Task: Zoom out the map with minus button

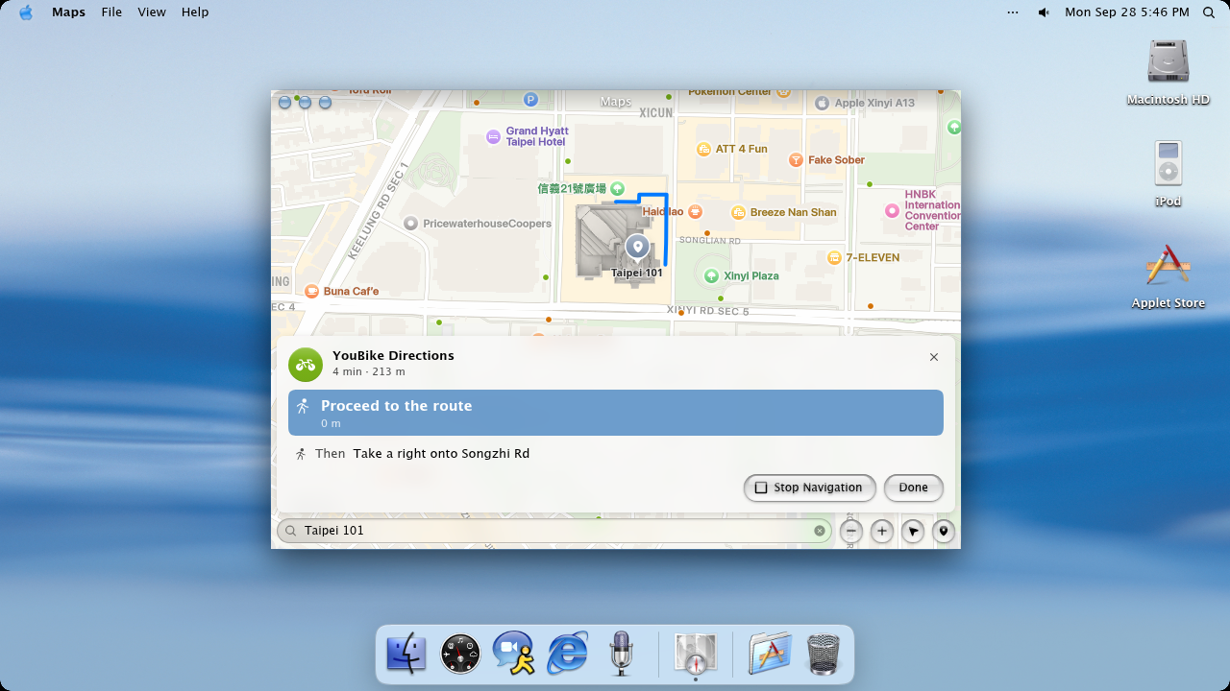Action: click(851, 531)
